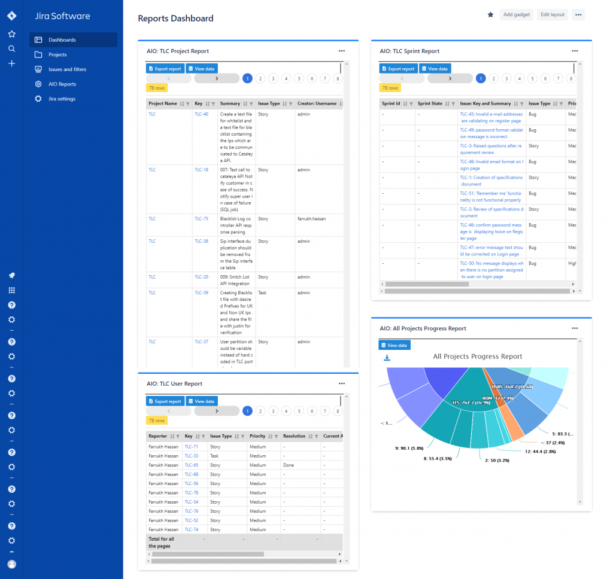This screenshot has width=613, height=579.
Task: Filter the Reporter column
Action: [178, 436]
